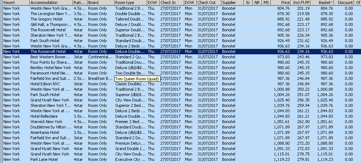Sort by the Incl.Fl.PP column header

301,3
